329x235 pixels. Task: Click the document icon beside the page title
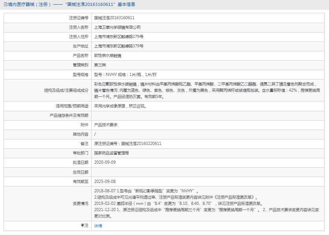pos(5,5)
